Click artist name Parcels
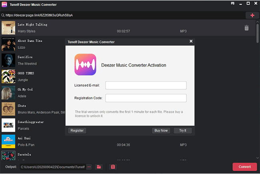The height and width of the screenshot is (174, 260). click(23, 129)
